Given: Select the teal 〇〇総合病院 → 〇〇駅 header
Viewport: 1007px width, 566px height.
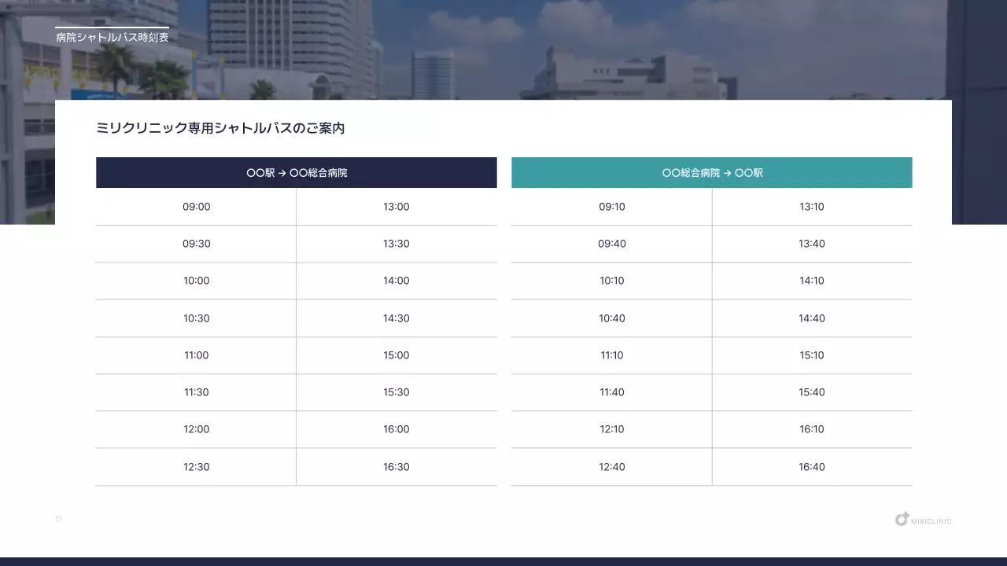Looking at the screenshot, I should [711, 172].
